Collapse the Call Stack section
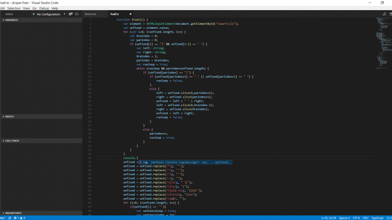392x220 pixels. (41, 141)
